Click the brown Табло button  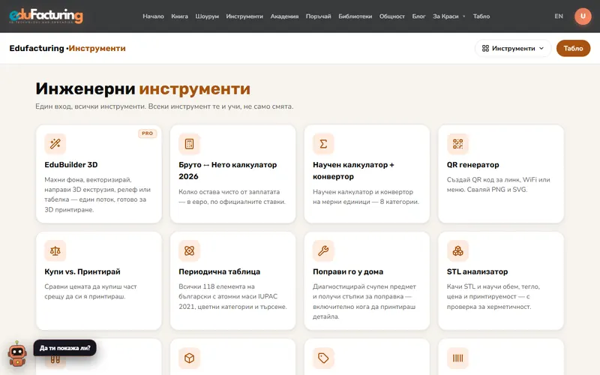coord(573,48)
